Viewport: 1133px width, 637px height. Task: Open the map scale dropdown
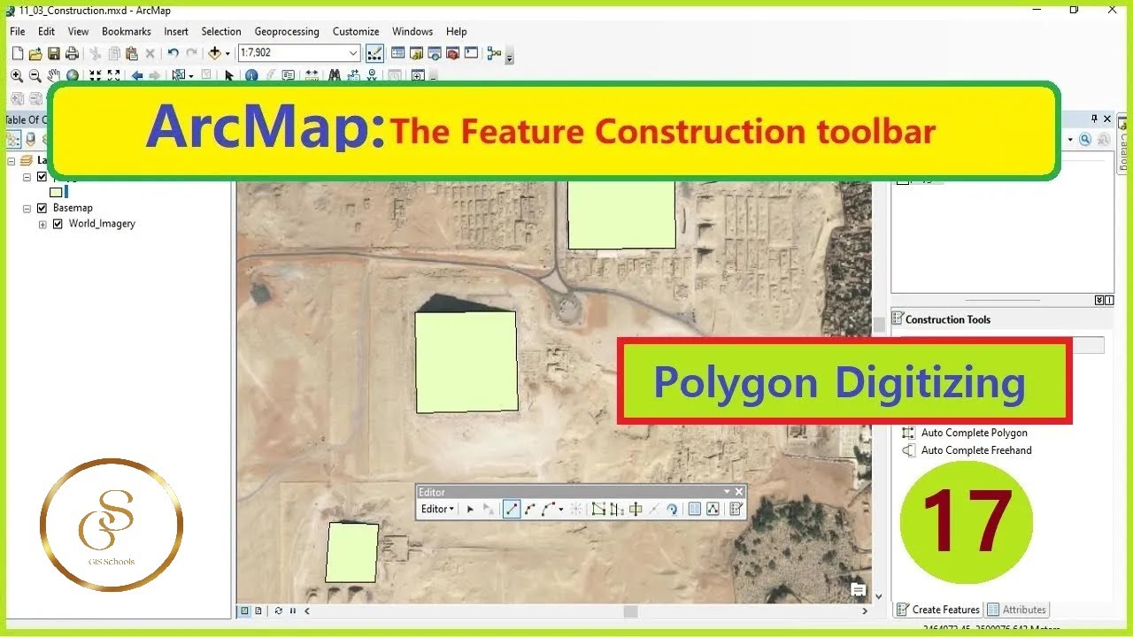pos(353,53)
